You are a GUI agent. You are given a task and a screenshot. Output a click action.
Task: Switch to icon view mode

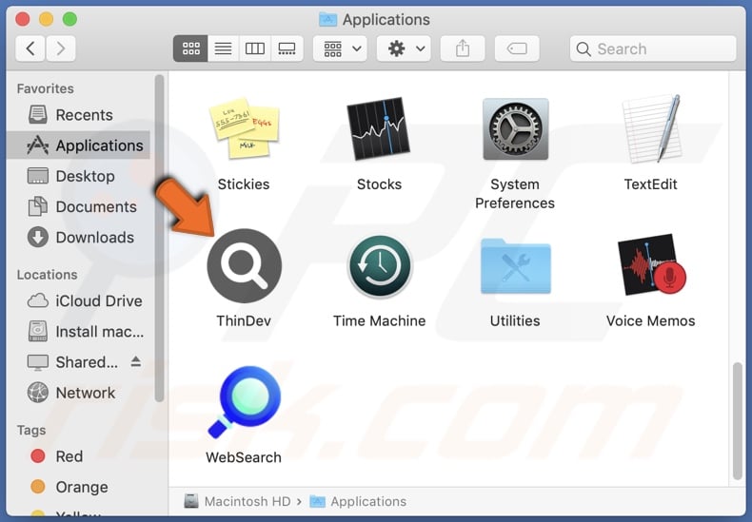[190, 48]
